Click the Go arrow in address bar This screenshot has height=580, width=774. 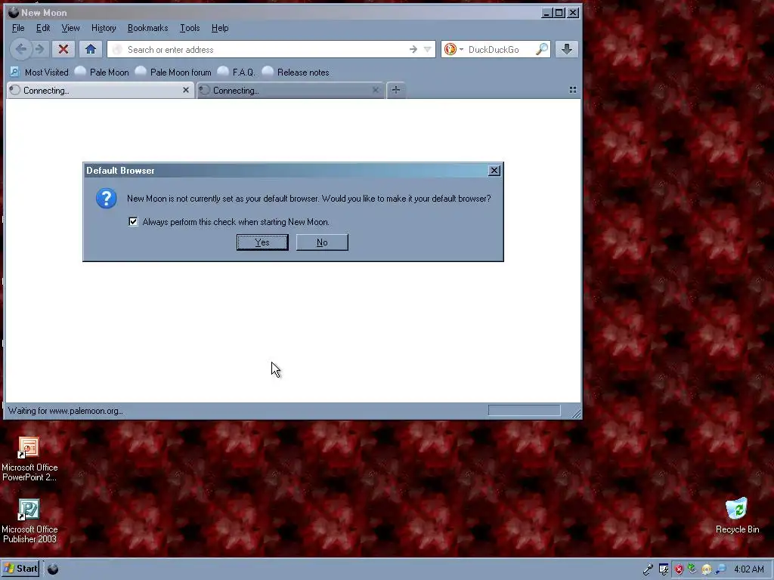(x=413, y=49)
